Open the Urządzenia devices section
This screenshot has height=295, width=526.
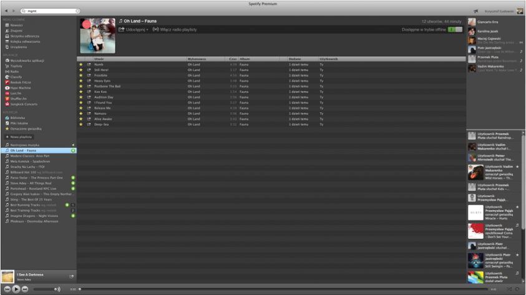click(x=18, y=47)
